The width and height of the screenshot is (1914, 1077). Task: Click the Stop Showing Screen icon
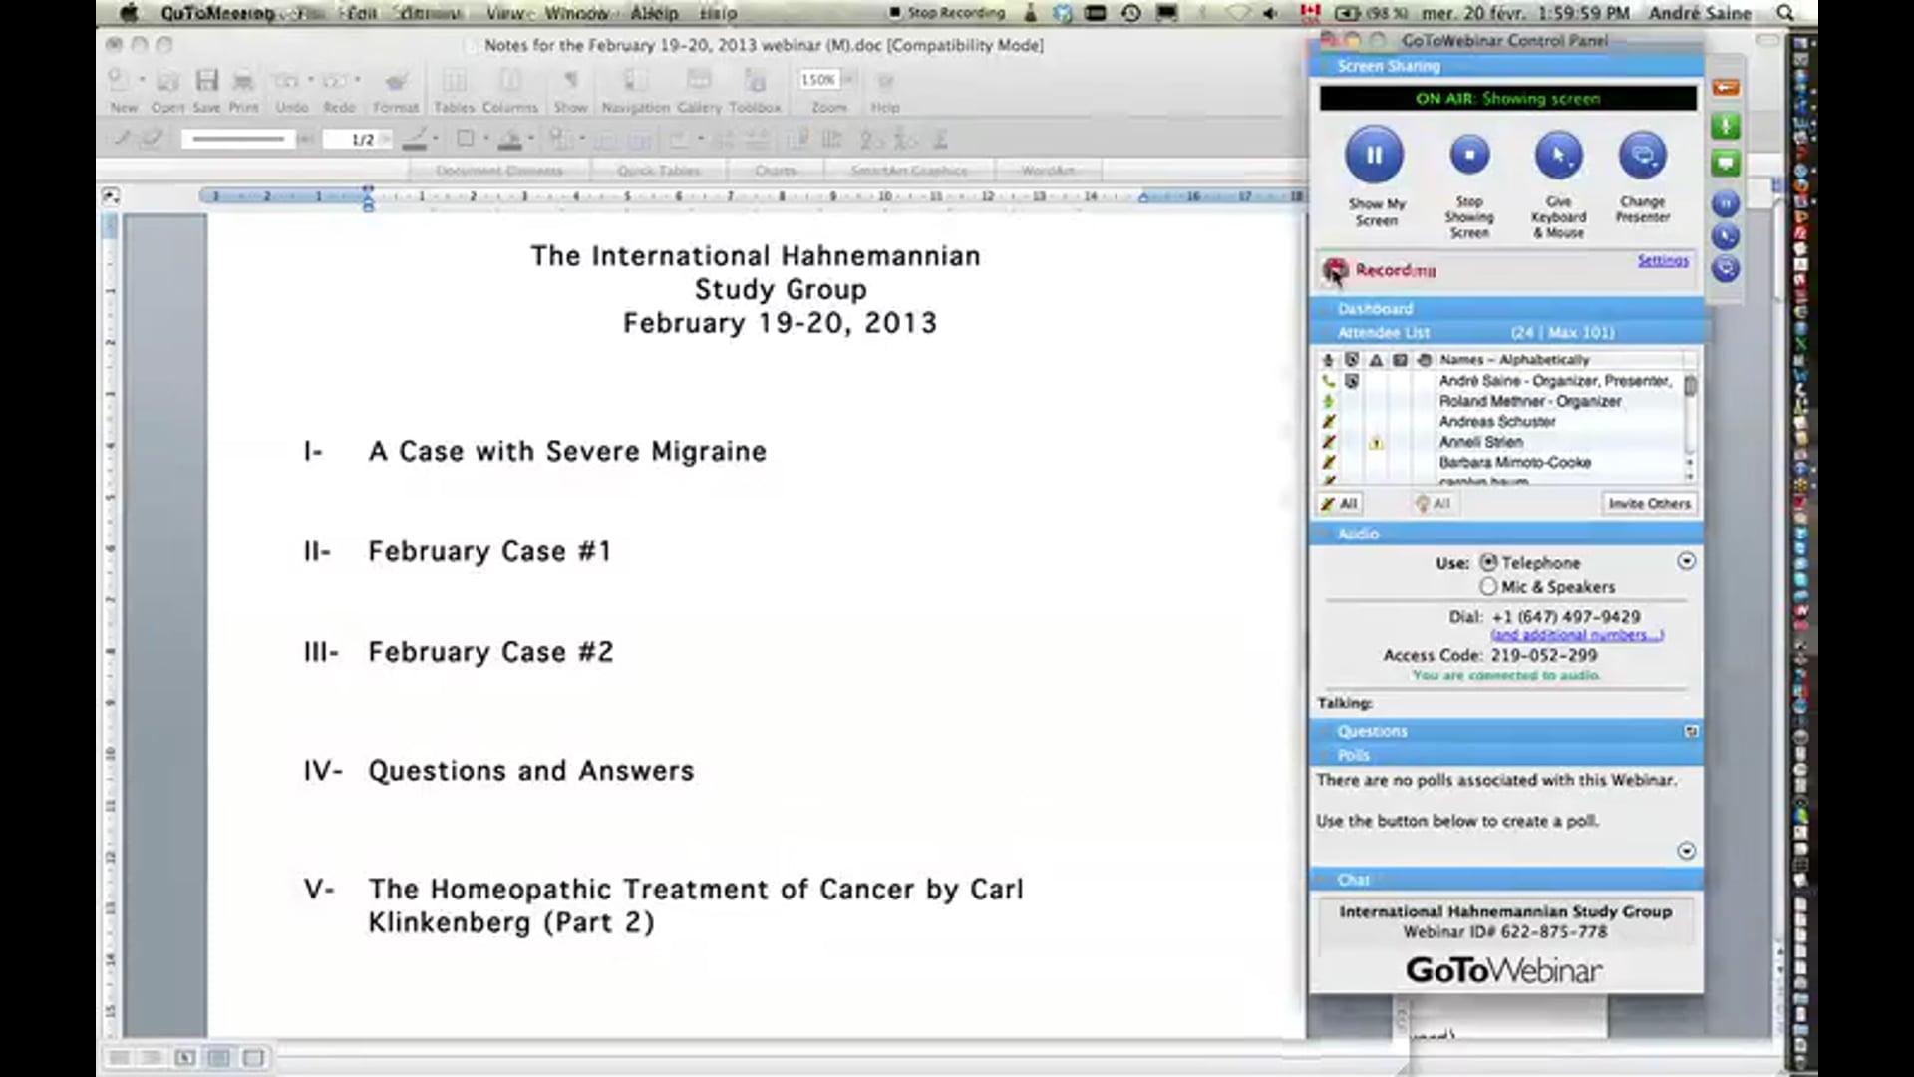[x=1469, y=155]
